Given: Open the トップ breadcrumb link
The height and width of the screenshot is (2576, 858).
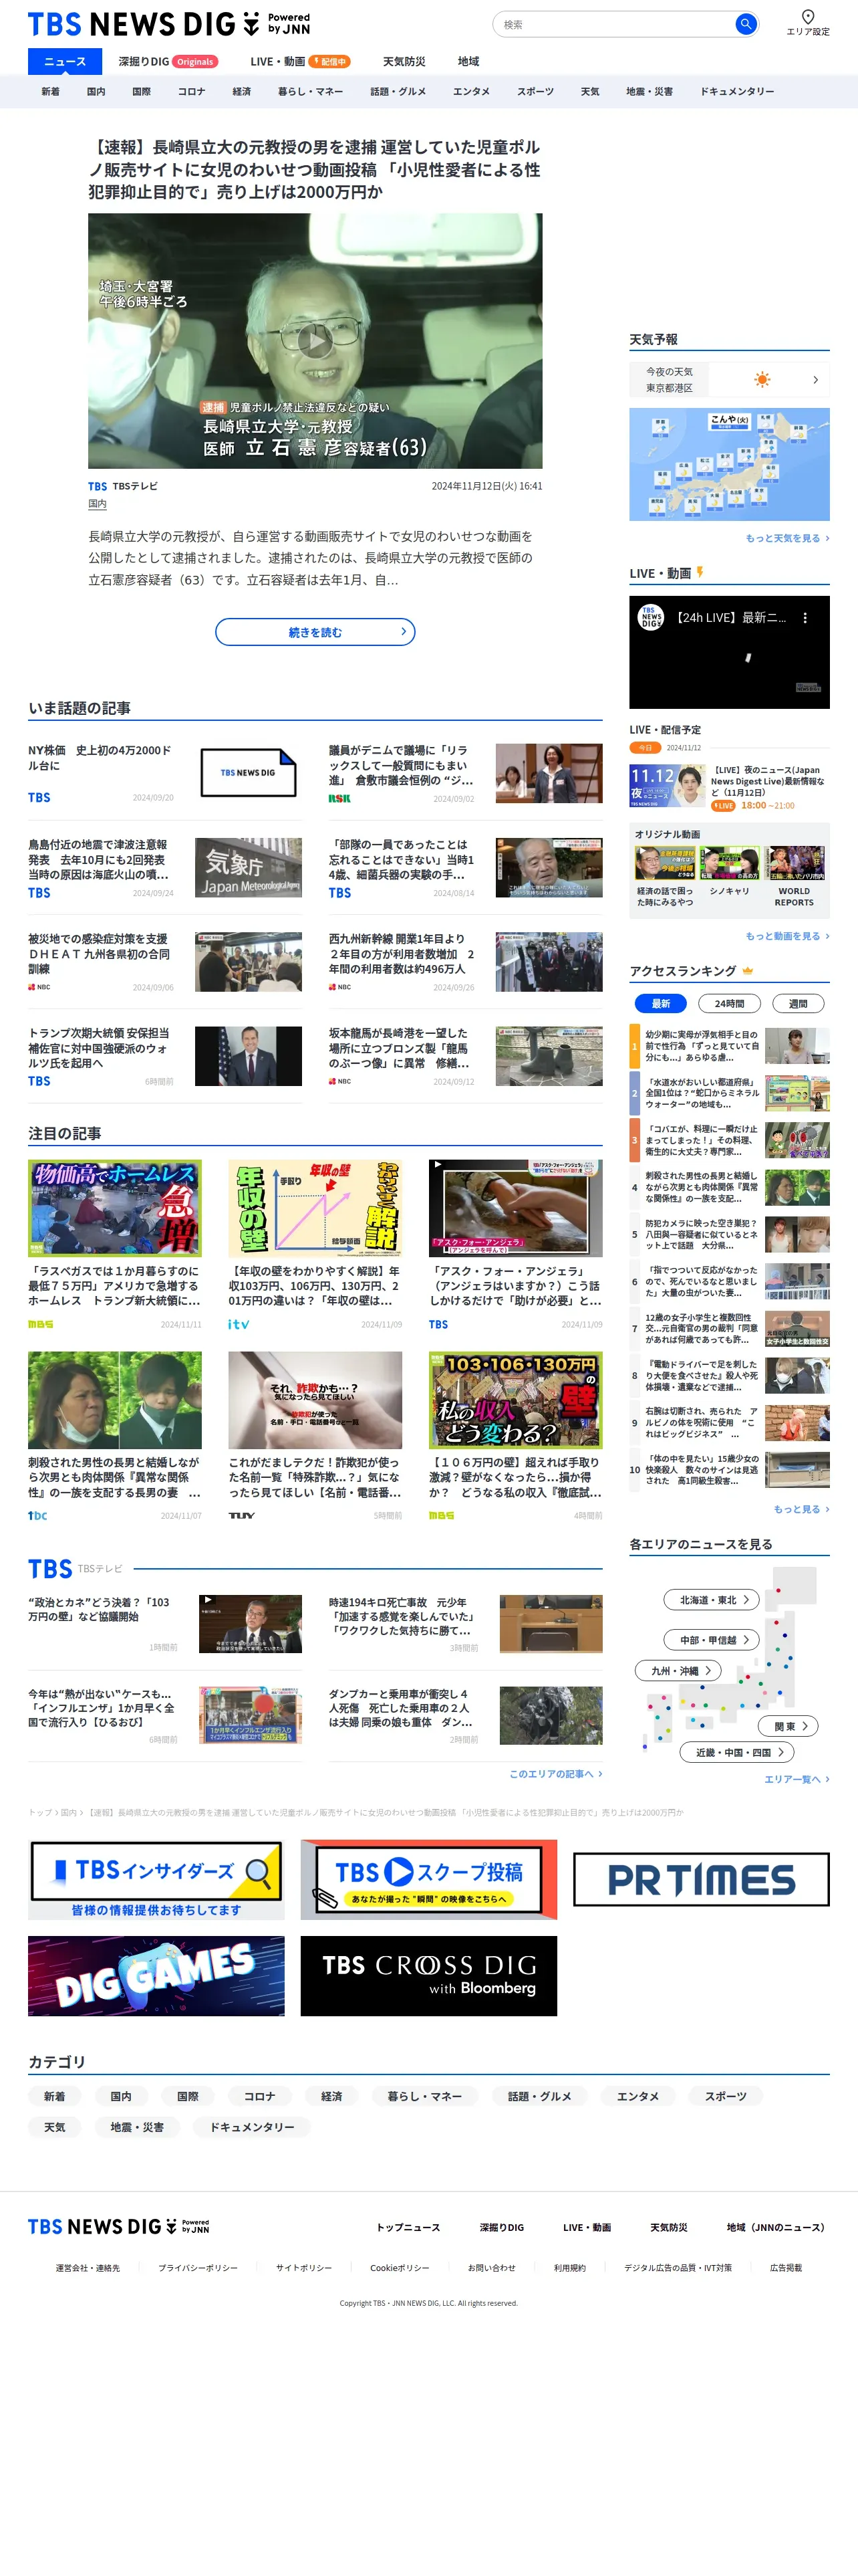Looking at the screenshot, I should tap(40, 1812).
